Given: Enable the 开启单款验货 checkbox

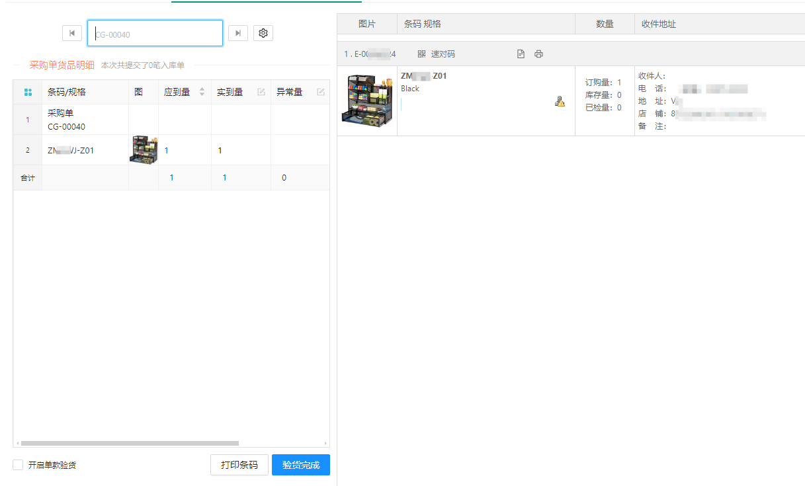Looking at the screenshot, I should click(18, 465).
